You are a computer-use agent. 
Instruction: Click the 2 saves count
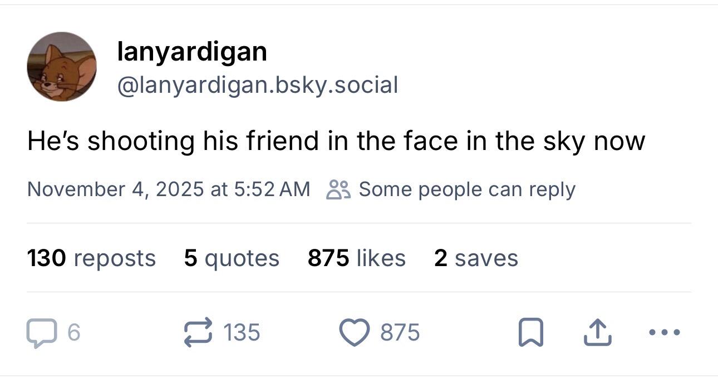point(476,258)
